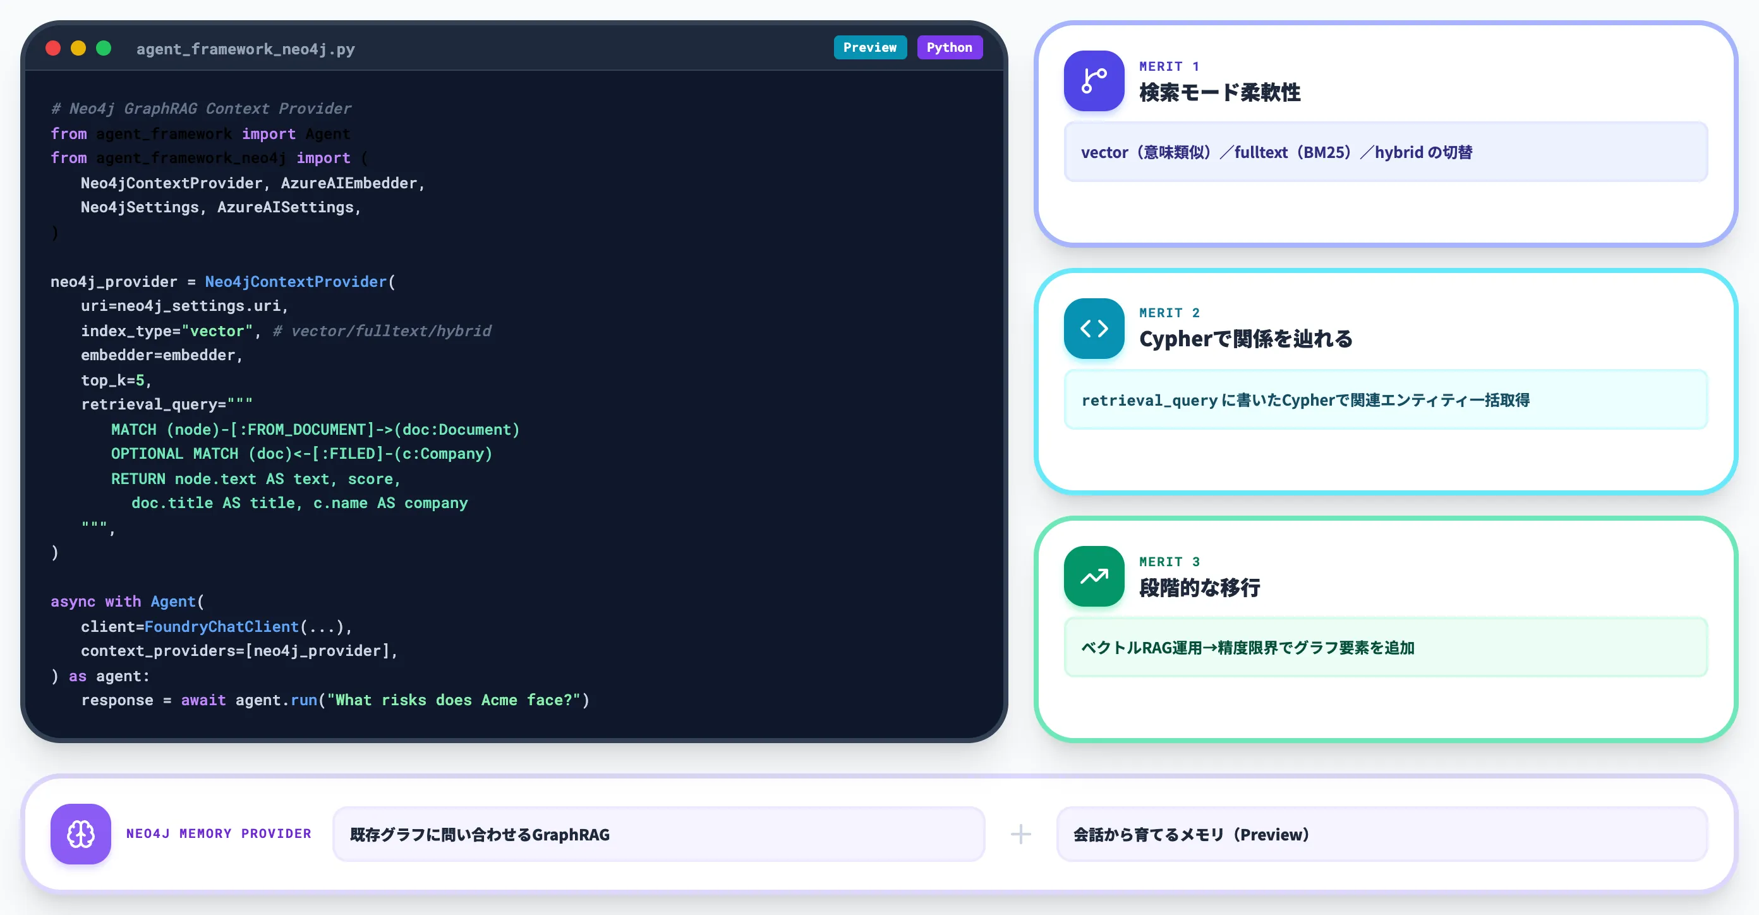The height and width of the screenshot is (915, 1759).
Task: Click the 'Neo4jContextProvider, AzureAIEmbedder,' line
Action: (253, 183)
